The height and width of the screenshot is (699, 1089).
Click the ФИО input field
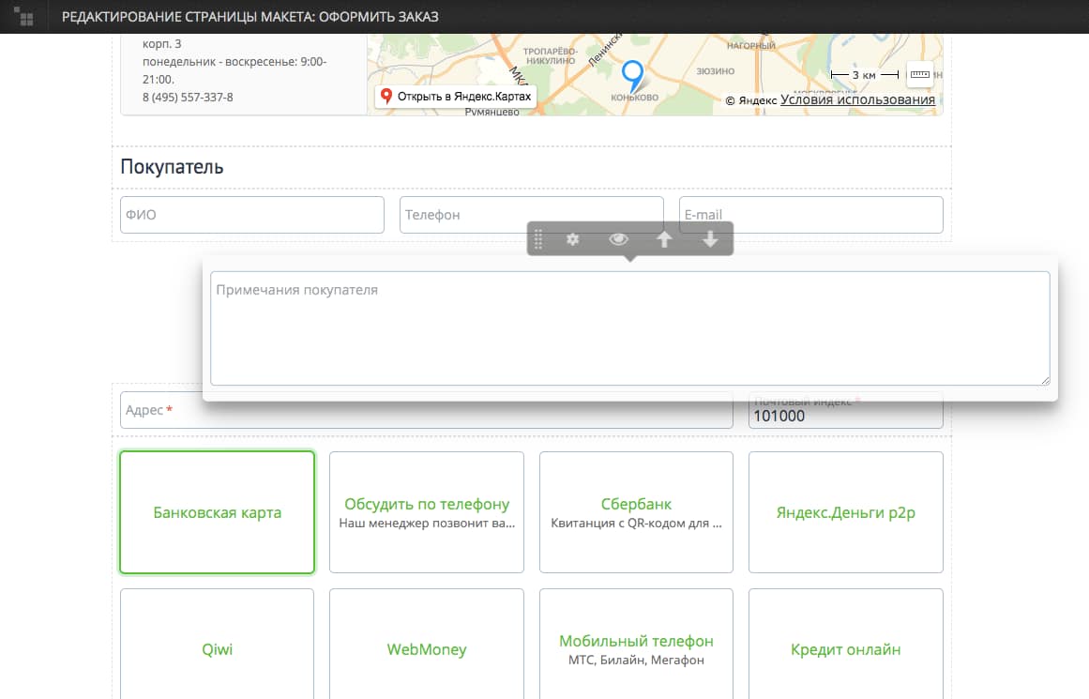click(252, 215)
